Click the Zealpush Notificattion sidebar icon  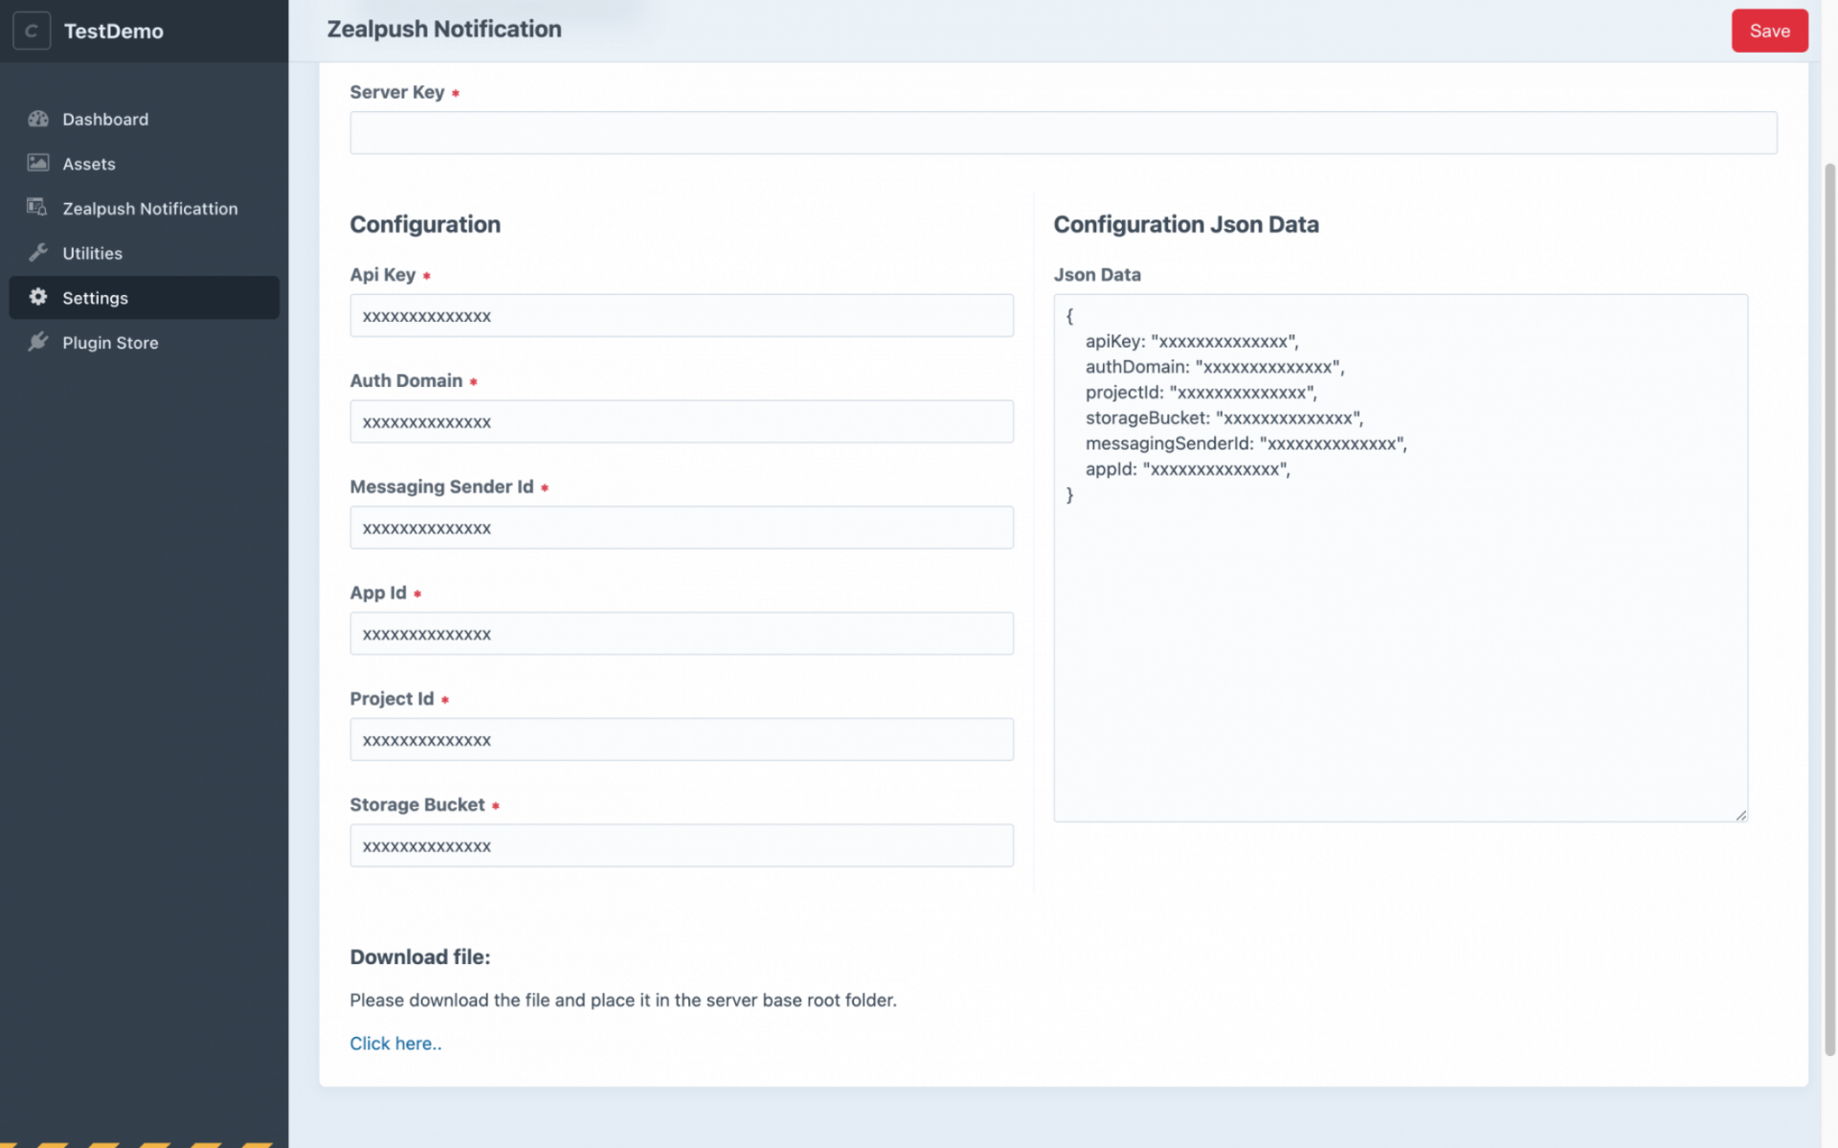coord(37,208)
